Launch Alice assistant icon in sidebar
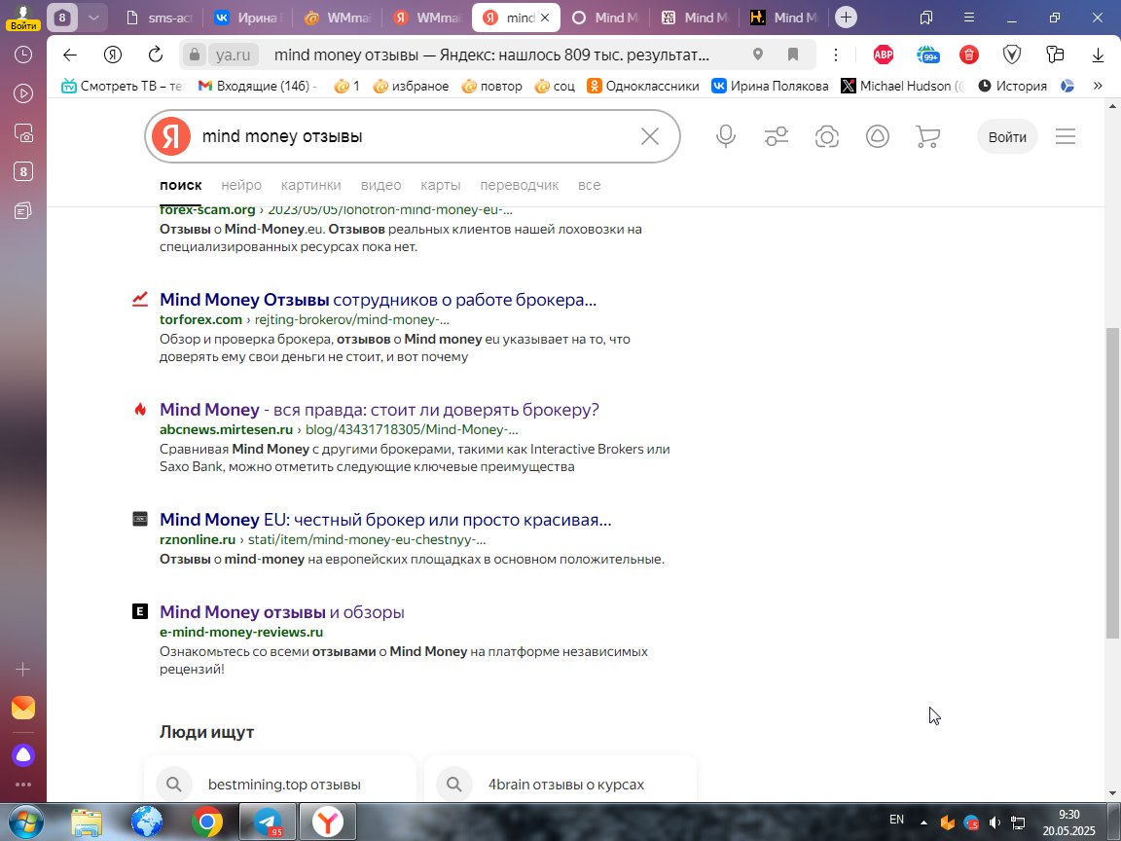This screenshot has width=1121, height=841. [x=23, y=754]
